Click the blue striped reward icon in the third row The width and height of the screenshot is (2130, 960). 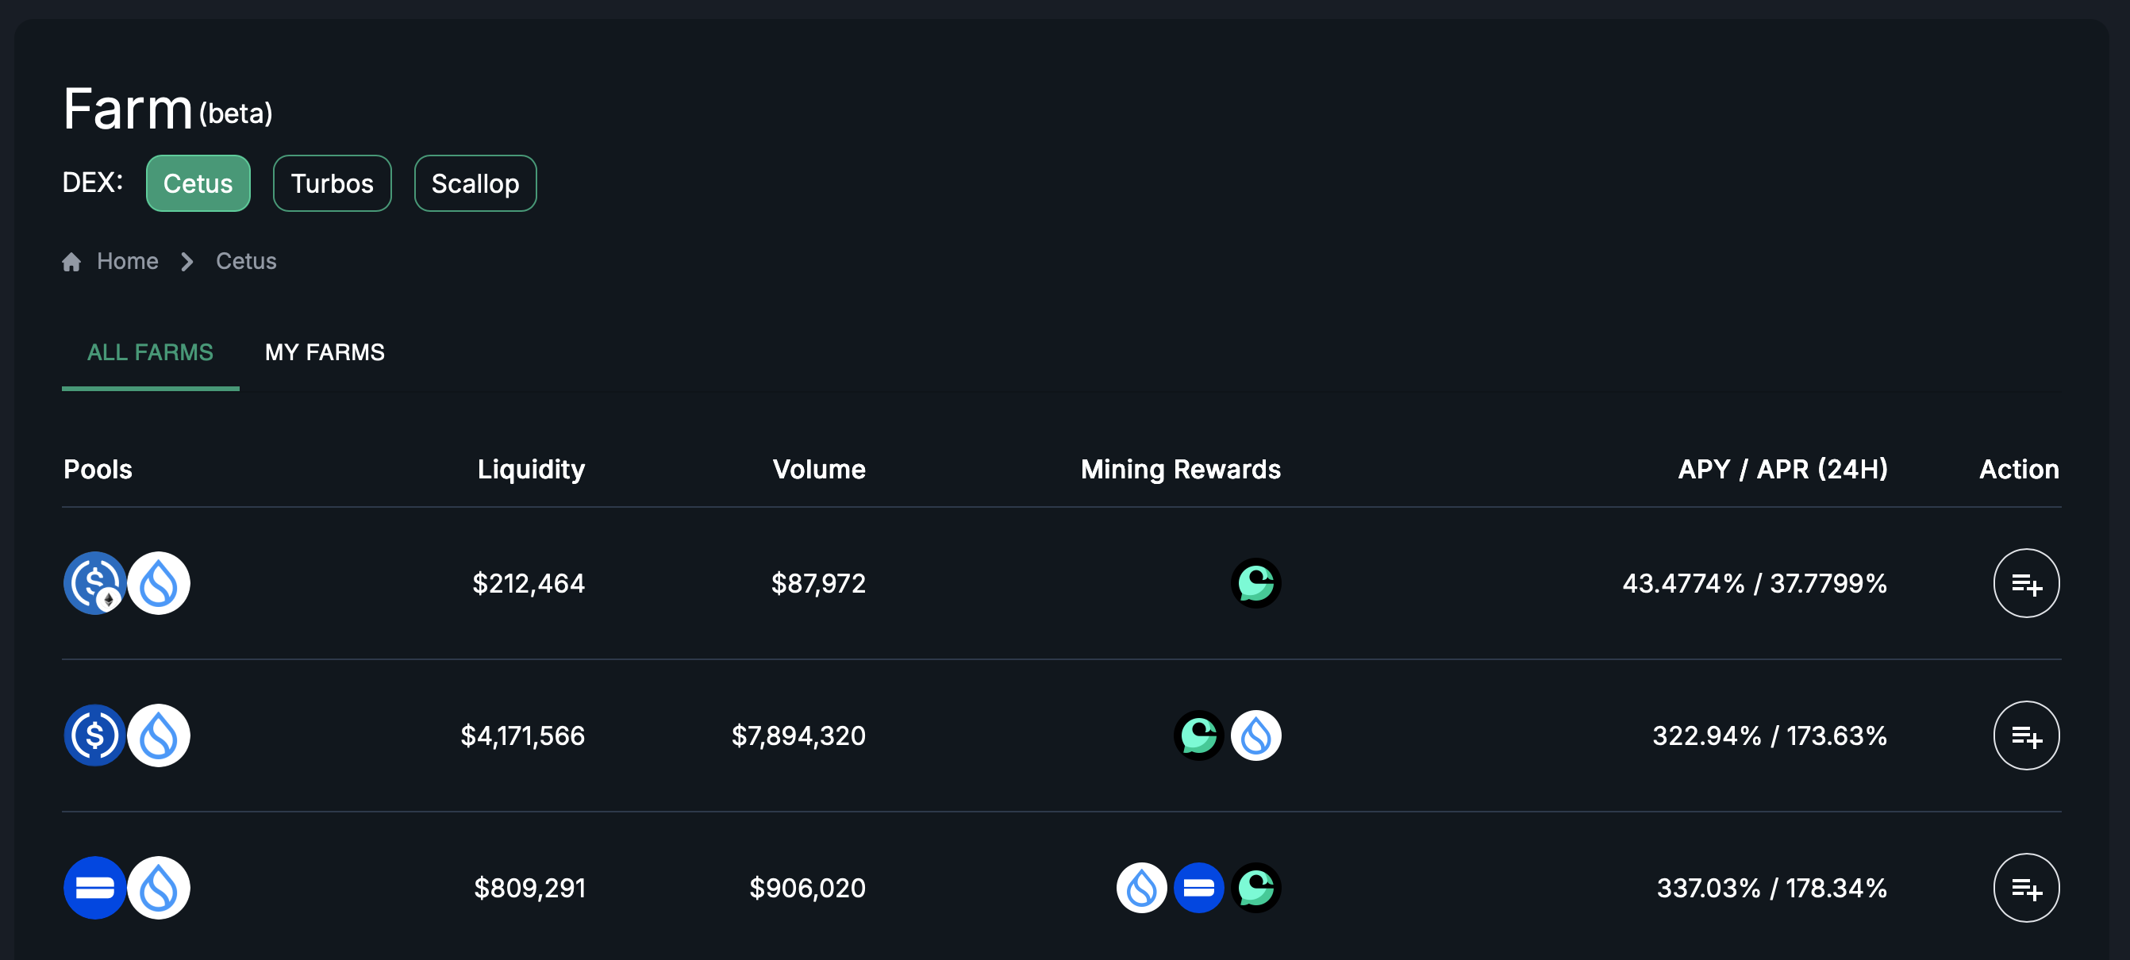point(1198,887)
